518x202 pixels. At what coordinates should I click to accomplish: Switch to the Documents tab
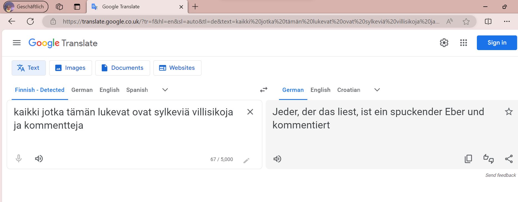click(123, 68)
